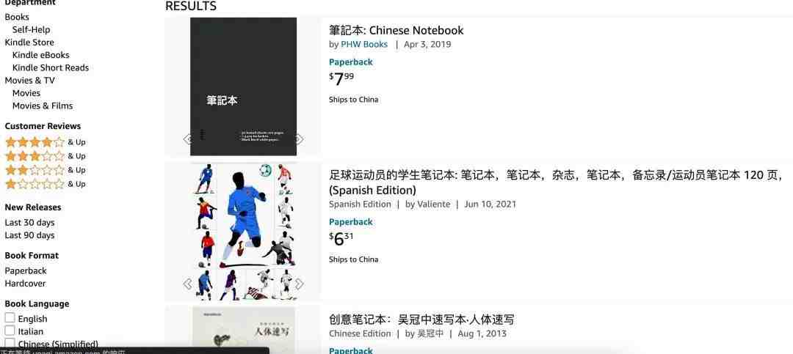Filter by 1 star & Up rating
The height and width of the screenshot is (354, 793).
45,184
